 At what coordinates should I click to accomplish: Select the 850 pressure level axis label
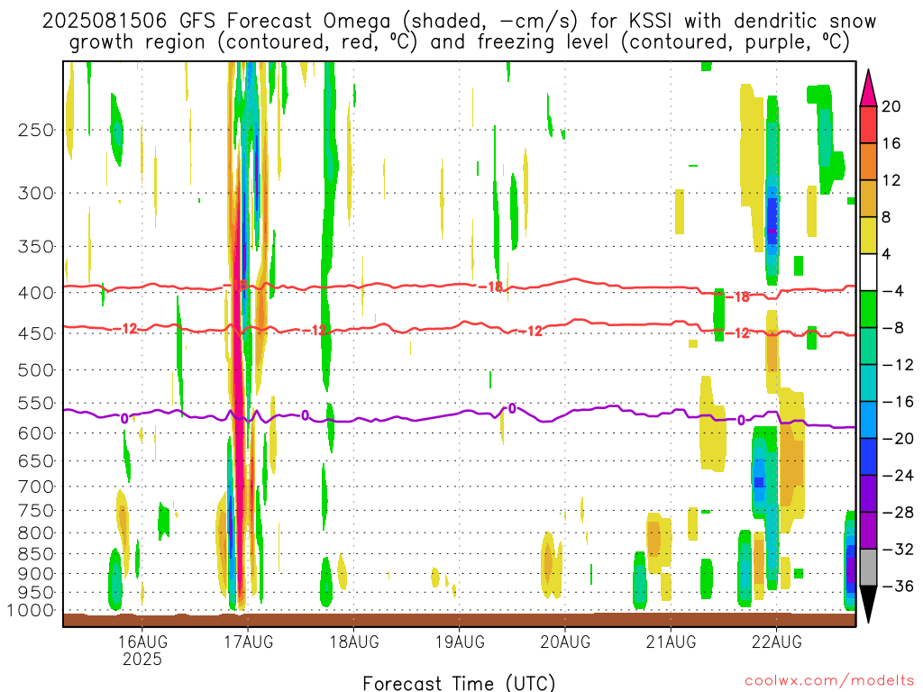pyautogui.click(x=36, y=554)
